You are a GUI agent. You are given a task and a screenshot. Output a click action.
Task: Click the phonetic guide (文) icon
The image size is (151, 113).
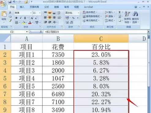(x=37, y=22)
